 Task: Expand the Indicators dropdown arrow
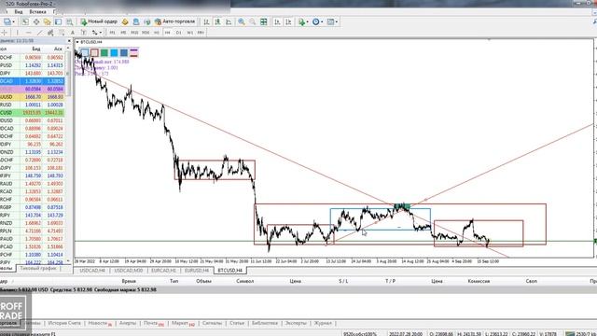307,21
